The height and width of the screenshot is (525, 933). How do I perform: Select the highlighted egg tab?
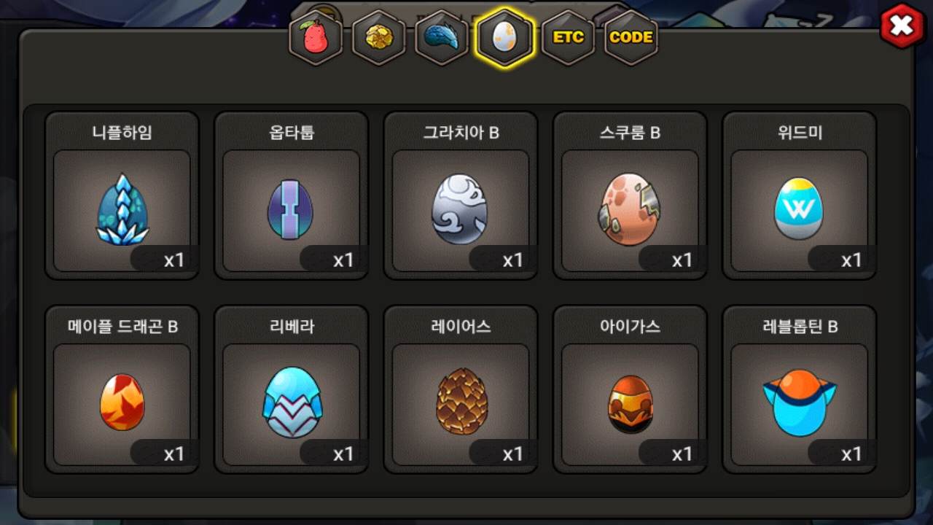coord(504,38)
